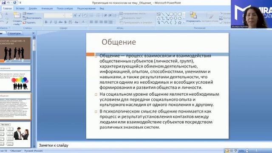Click the Save icon in quick access toolbar
The height and width of the screenshot is (153, 272).
click(x=4, y=3)
